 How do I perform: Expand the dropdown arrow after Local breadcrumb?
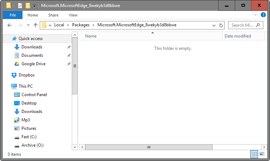(x=68, y=25)
